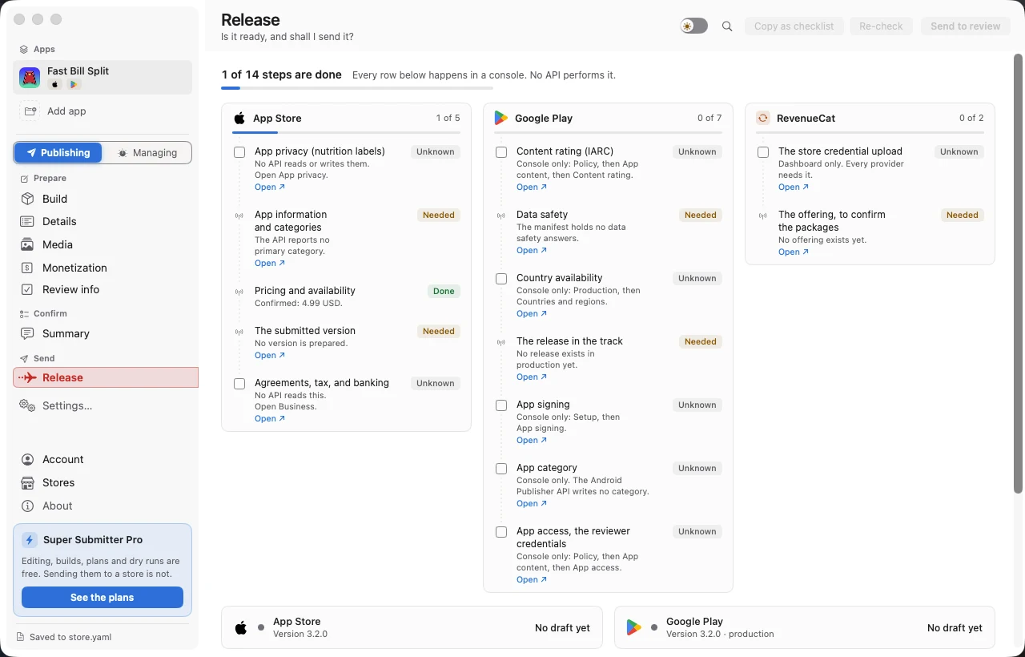Viewport: 1025px width, 657px height.
Task: Click the Review info checkmark icon
Action: click(27, 289)
